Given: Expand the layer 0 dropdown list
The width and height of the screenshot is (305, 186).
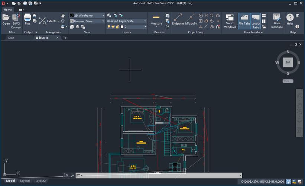Looking at the screenshot, I should pos(145,27).
